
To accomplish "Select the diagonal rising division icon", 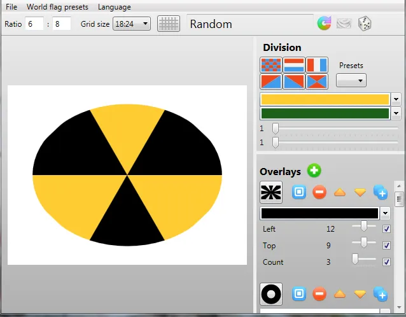I will tap(271, 81).
